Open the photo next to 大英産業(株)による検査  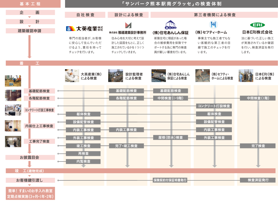click(72, 76)
